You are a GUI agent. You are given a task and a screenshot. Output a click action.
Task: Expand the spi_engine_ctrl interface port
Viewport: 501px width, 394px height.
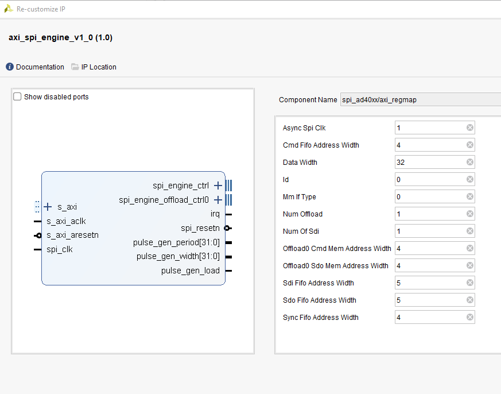pyautogui.click(x=218, y=186)
